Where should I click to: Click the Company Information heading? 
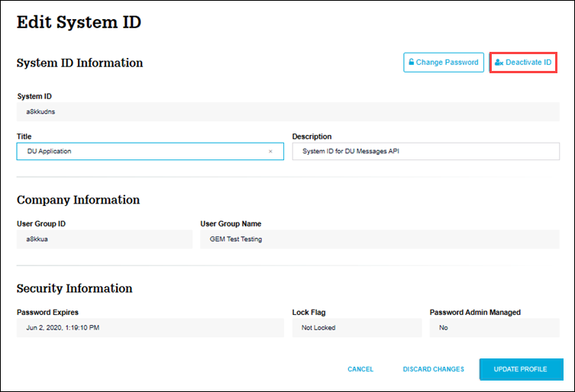(78, 200)
